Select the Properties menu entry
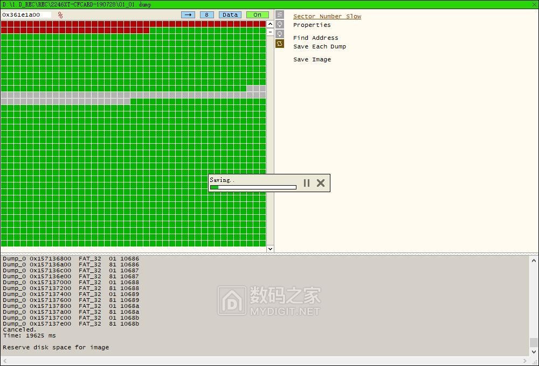This screenshot has width=539, height=366. [312, 25]
